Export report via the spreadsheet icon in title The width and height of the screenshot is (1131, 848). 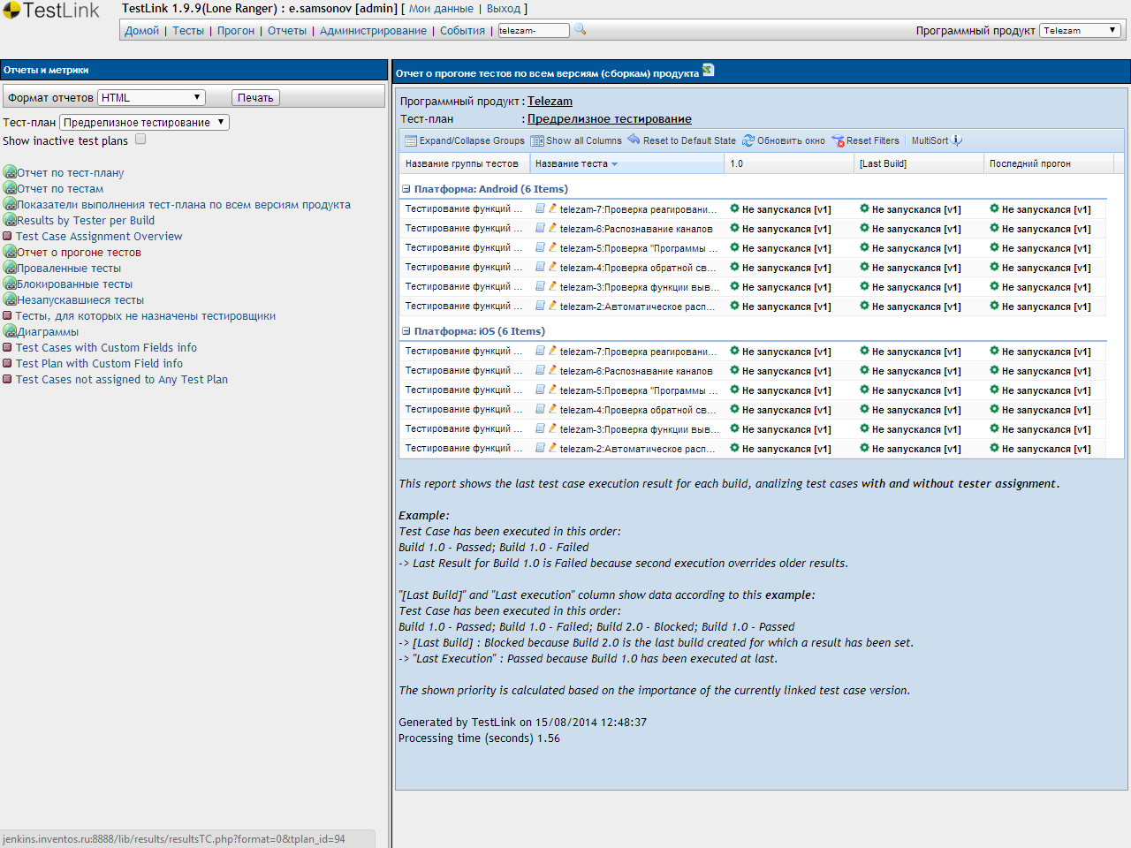(708, 70)
